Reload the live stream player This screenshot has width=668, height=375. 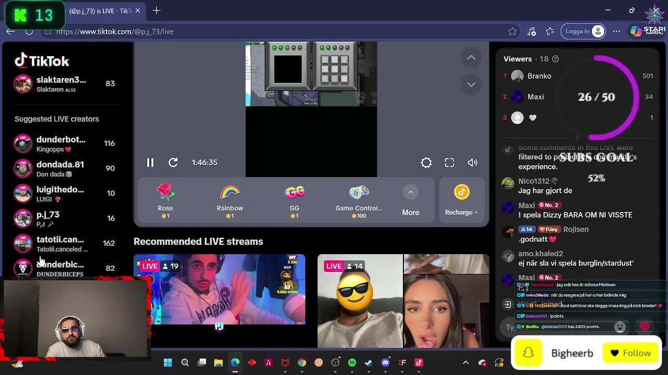(x=173, y=162)
